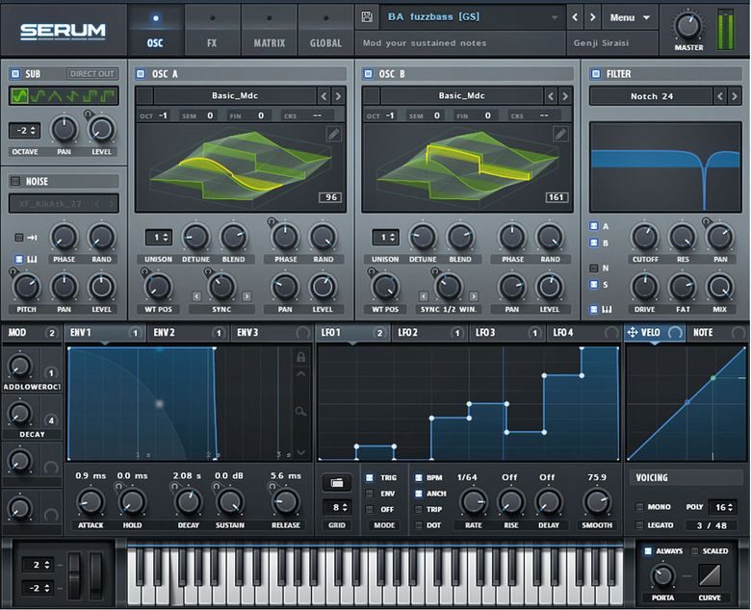Select previous OSC B wavetable arrow
The image size is (751, 610).
click(551, 96)
